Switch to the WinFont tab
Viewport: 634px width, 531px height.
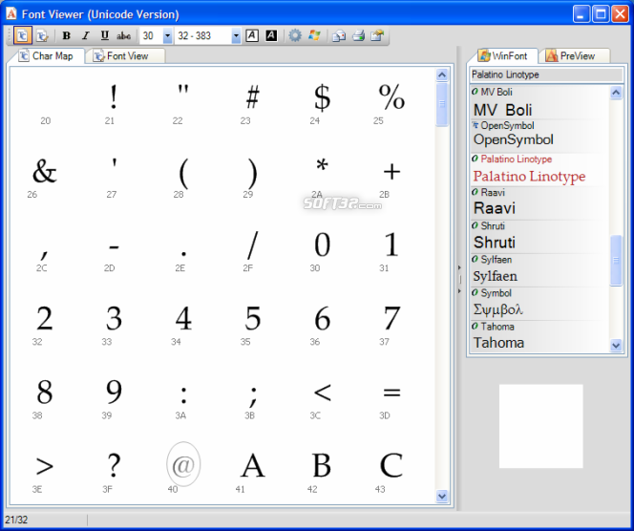[x=503, y=55]
